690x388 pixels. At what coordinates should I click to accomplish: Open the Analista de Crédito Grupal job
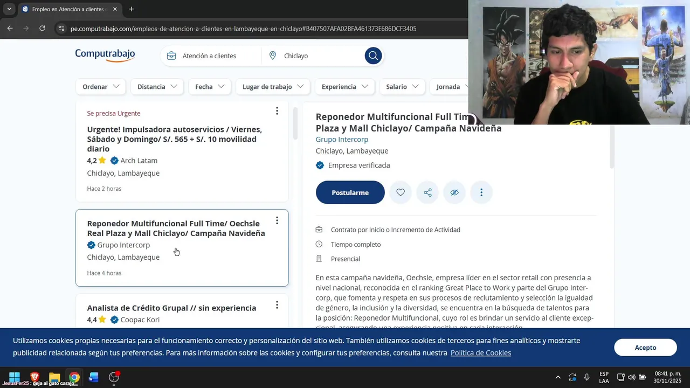click(x=171, y=308)
